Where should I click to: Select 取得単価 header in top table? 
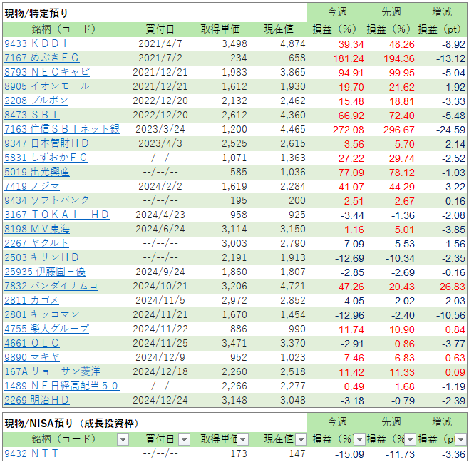(x=220, y=29)
